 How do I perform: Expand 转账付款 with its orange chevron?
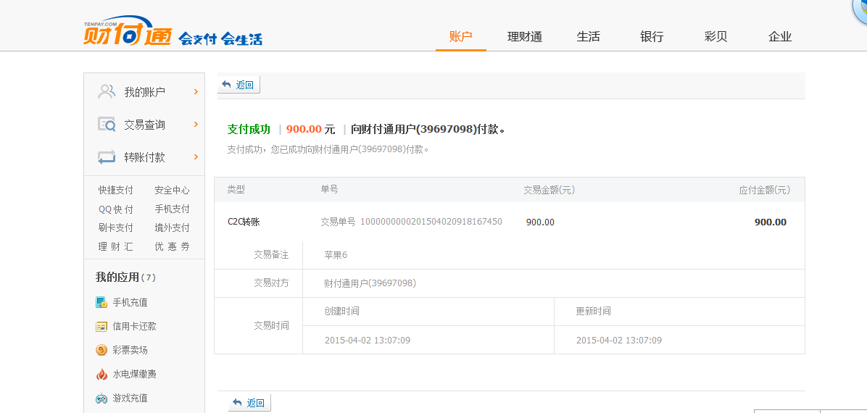click(196, 157)
